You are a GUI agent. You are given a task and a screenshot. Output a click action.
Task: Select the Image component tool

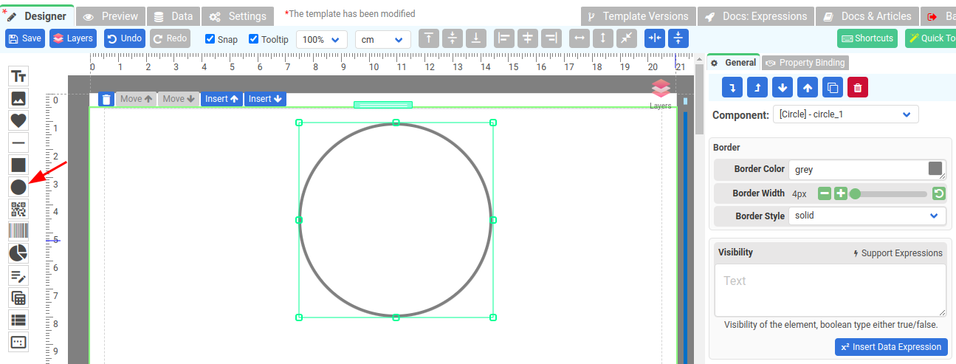point(18,98)
